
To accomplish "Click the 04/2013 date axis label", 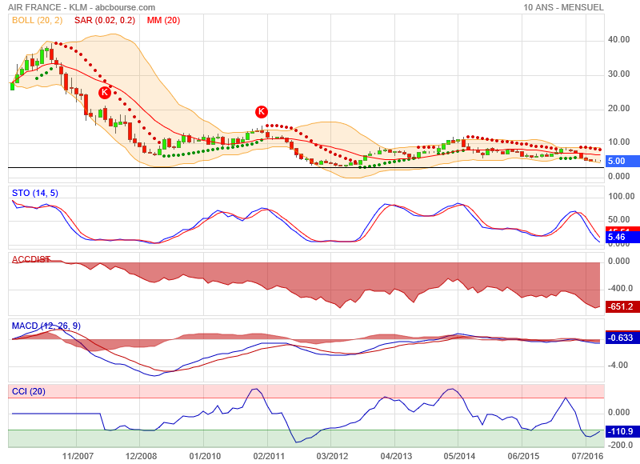I will (396, 456).
